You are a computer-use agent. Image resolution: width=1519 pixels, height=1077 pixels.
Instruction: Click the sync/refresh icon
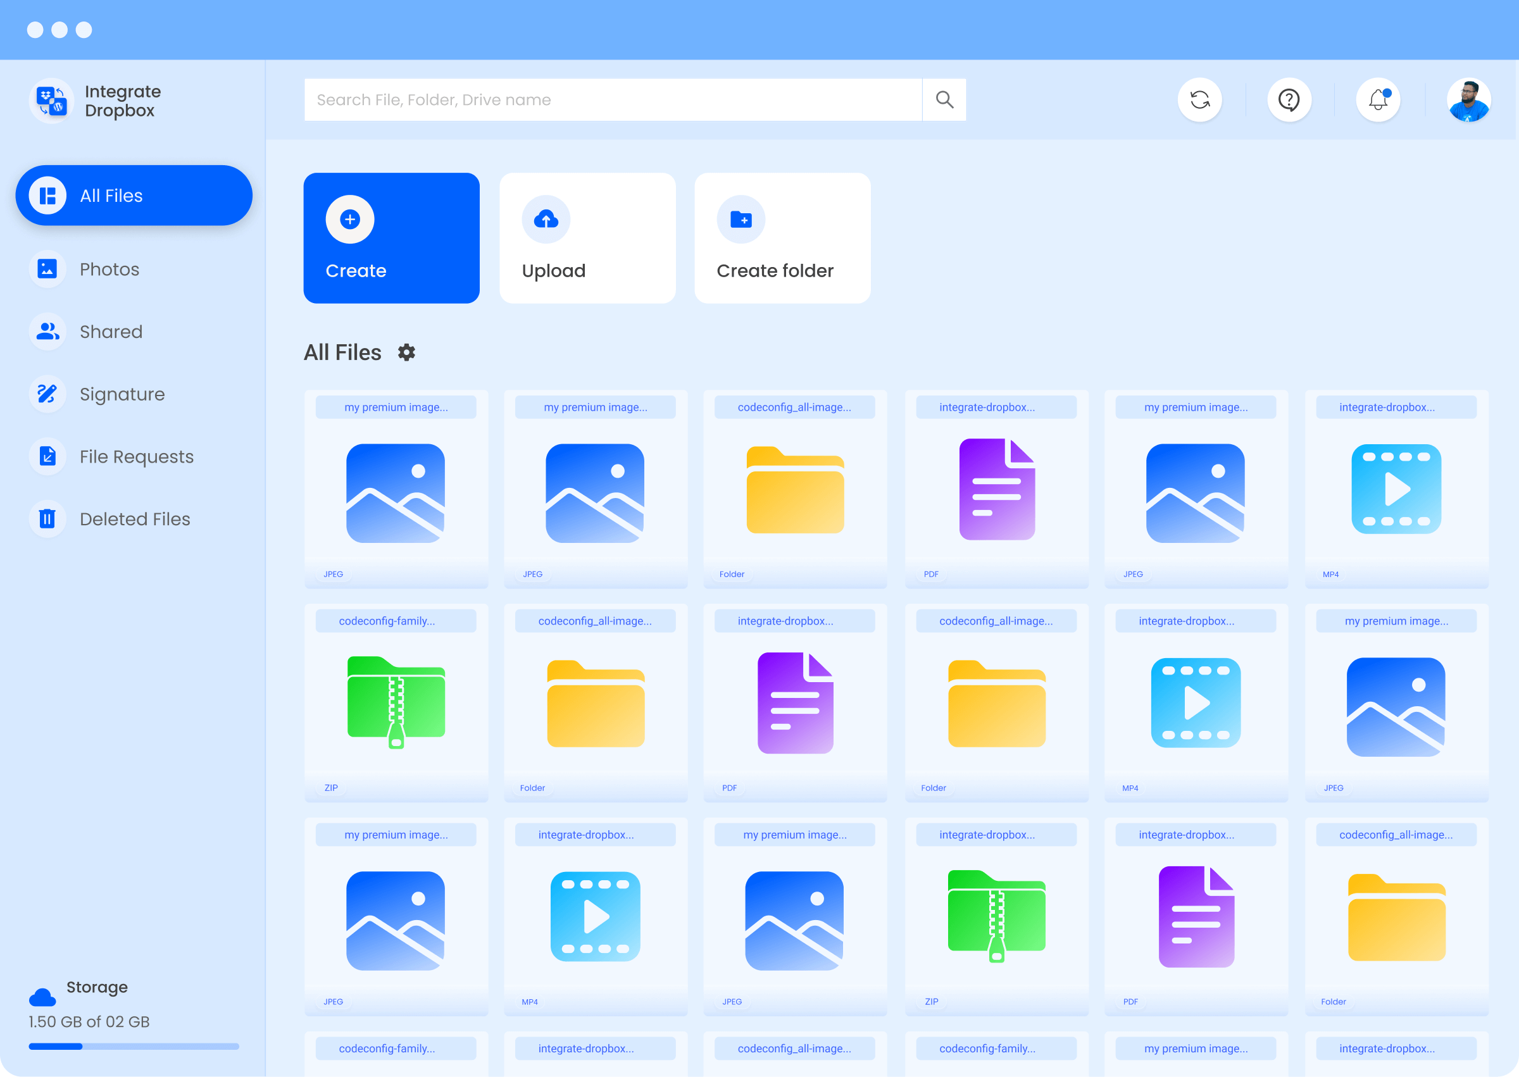click(1199, 98)
